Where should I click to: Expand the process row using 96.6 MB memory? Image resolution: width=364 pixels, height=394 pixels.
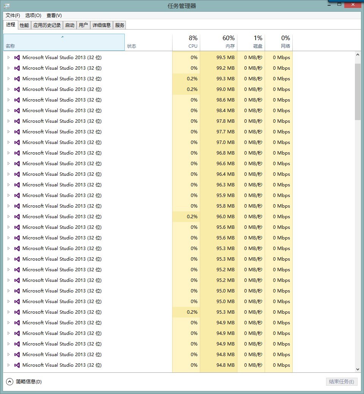coord(8,164)
